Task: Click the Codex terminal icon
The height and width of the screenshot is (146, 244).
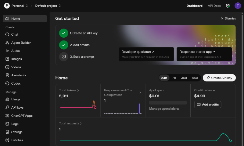Action: (7, 83)
